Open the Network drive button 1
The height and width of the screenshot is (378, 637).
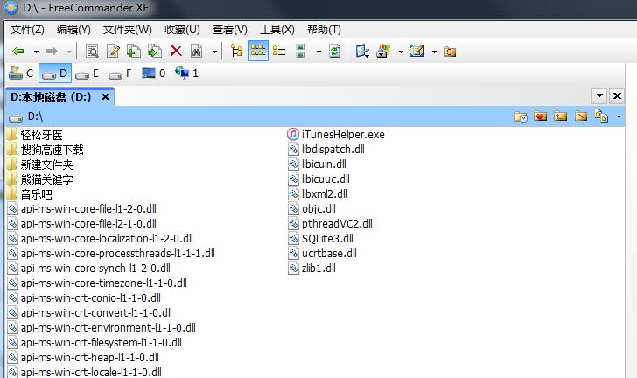pos(186,73)
